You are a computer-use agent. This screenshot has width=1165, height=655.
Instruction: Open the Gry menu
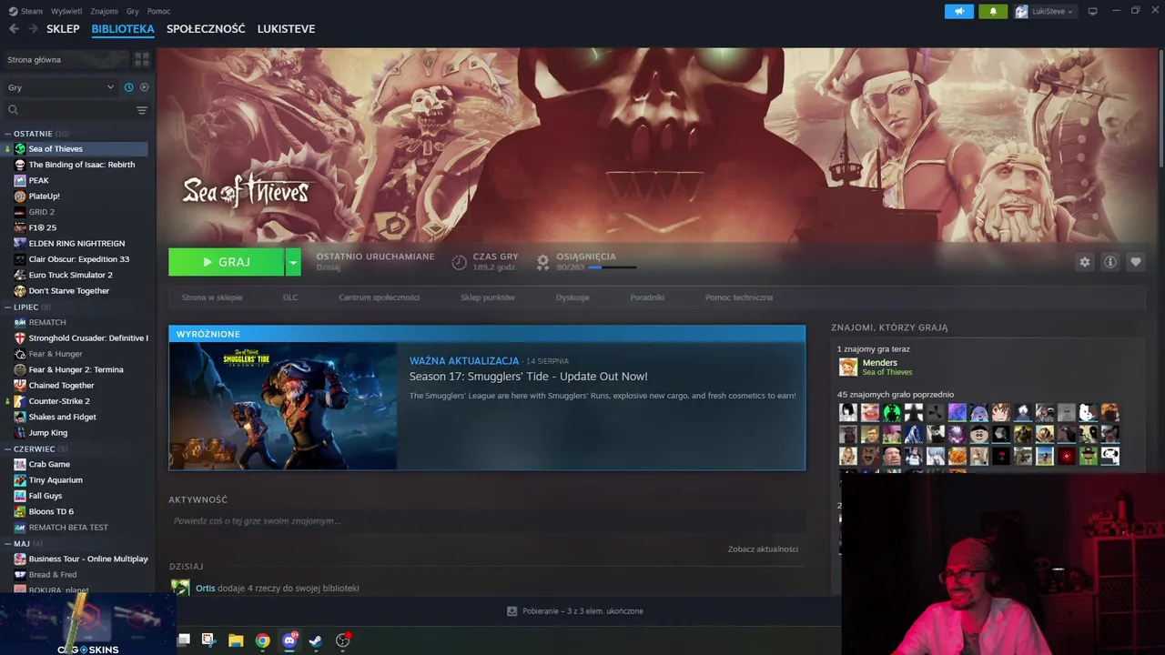pos(133,11)
